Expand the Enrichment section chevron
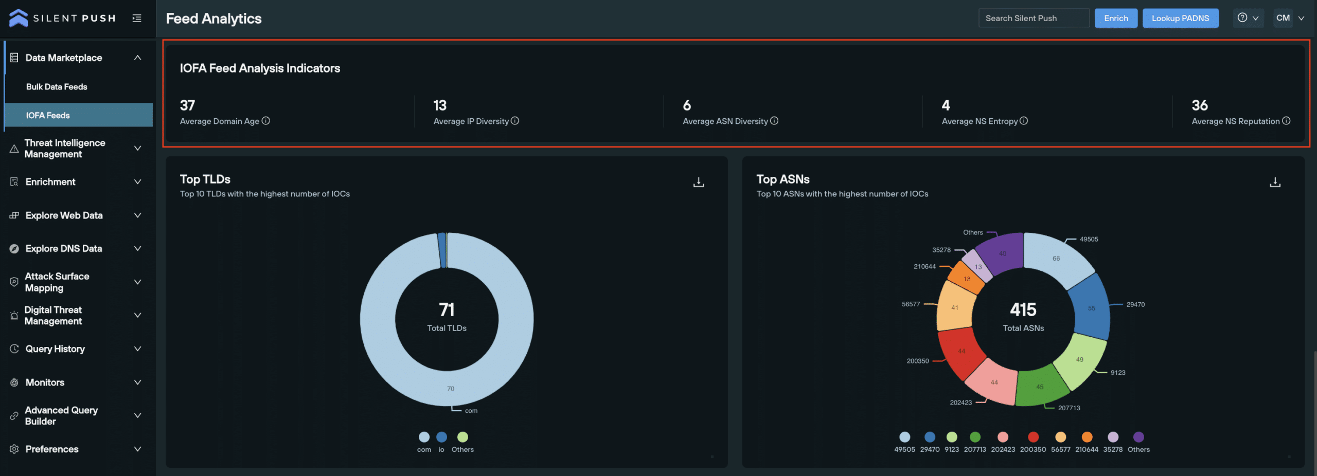The height and width of the screenshot is (476, 1317). (137, 181)
